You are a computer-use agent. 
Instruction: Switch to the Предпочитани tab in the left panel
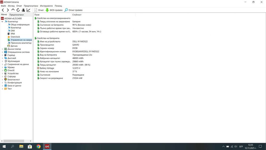point(16,15)
